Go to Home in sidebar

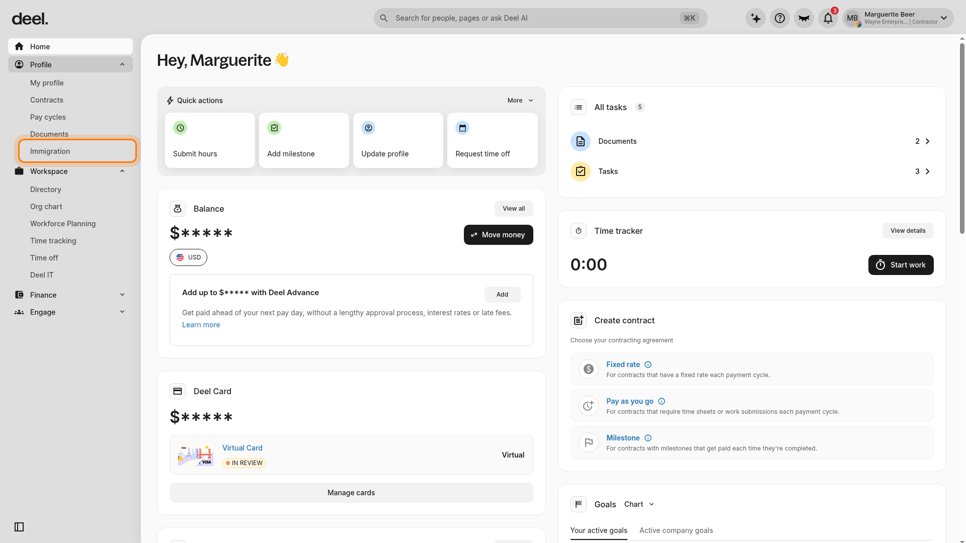[x=70, y=46]
